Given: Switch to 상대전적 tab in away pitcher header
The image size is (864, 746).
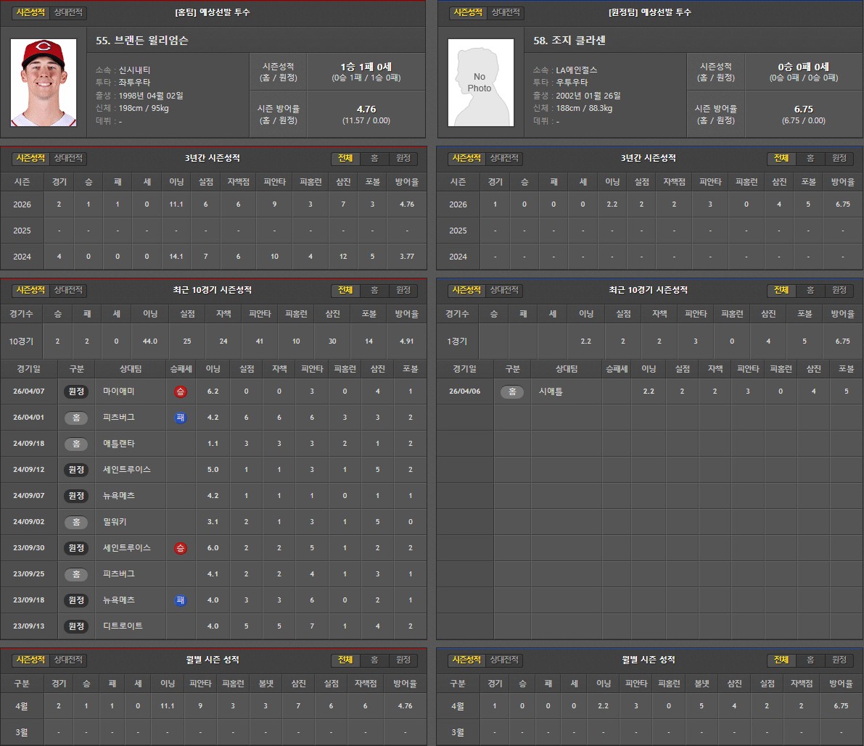Looking at the screenshot, I should coord(505,13).
